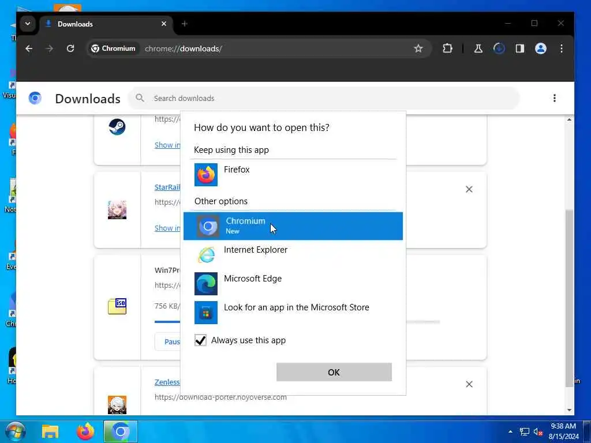591x443 pixels.
Task: Click the browser back arrow
Action: click(29, 48)
